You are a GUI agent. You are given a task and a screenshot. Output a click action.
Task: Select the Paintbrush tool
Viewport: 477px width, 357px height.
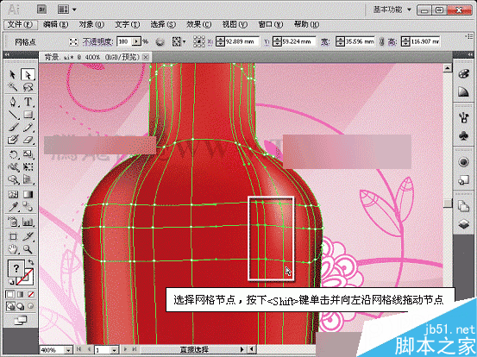click(x=13, y=127)
